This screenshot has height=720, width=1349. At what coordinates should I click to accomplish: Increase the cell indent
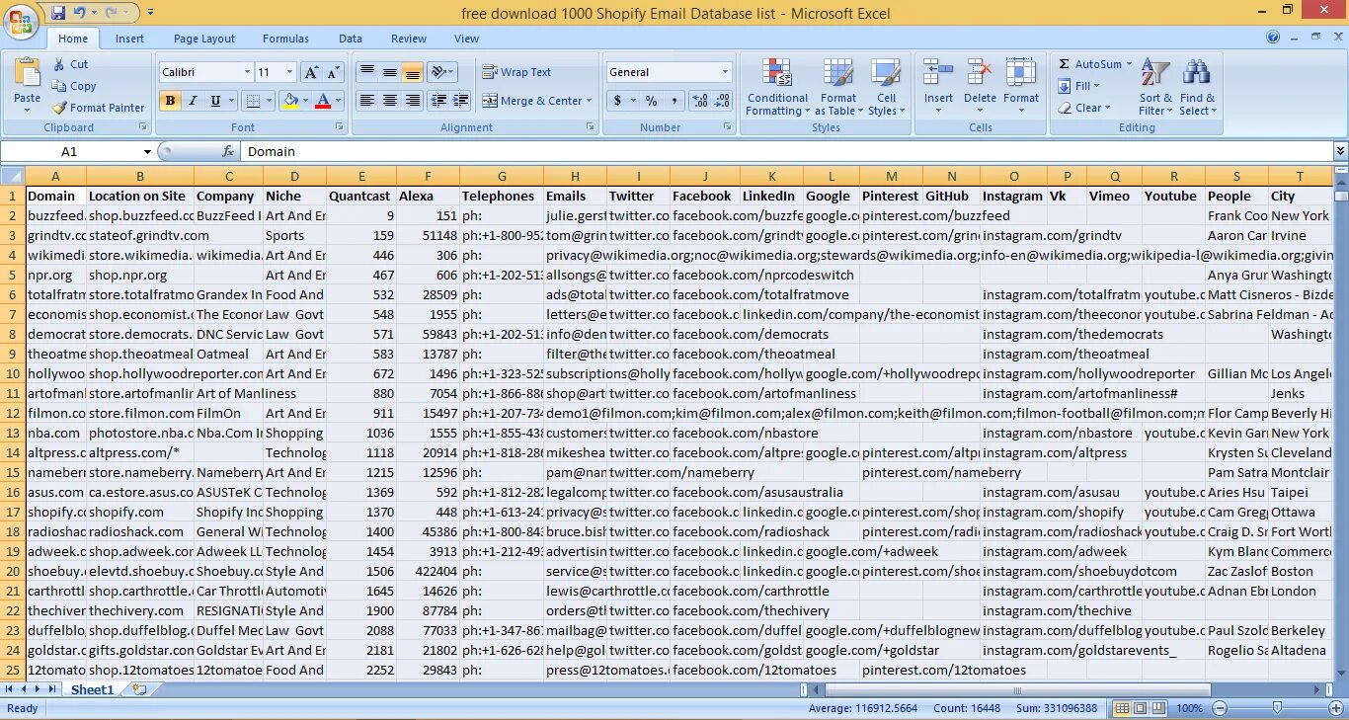(x=461, y=101)
